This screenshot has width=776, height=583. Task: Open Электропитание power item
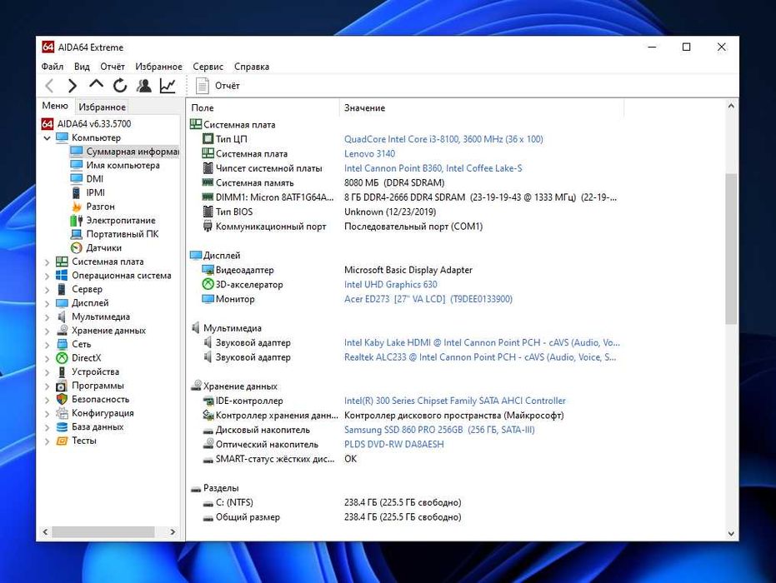pyautogui.click(x=113, y=221)
